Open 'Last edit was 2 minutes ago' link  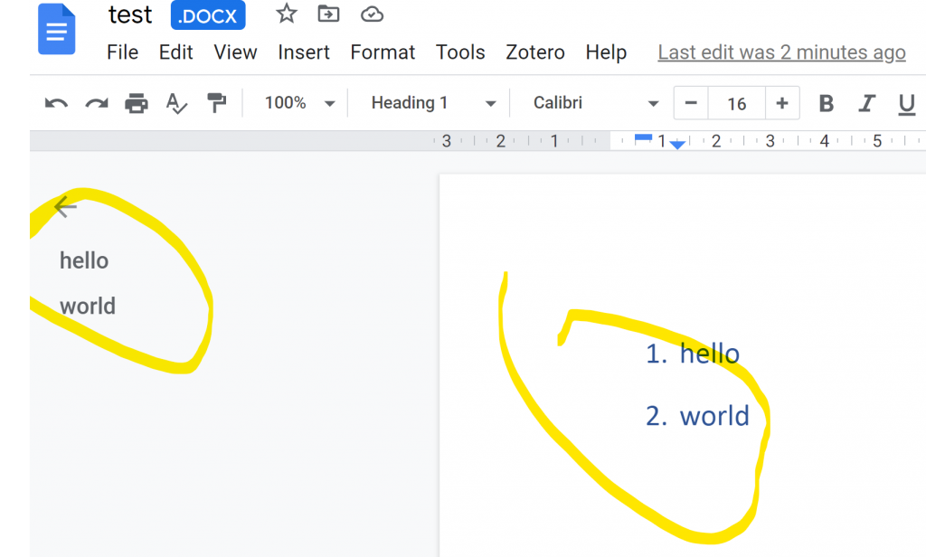coord(781,52)
